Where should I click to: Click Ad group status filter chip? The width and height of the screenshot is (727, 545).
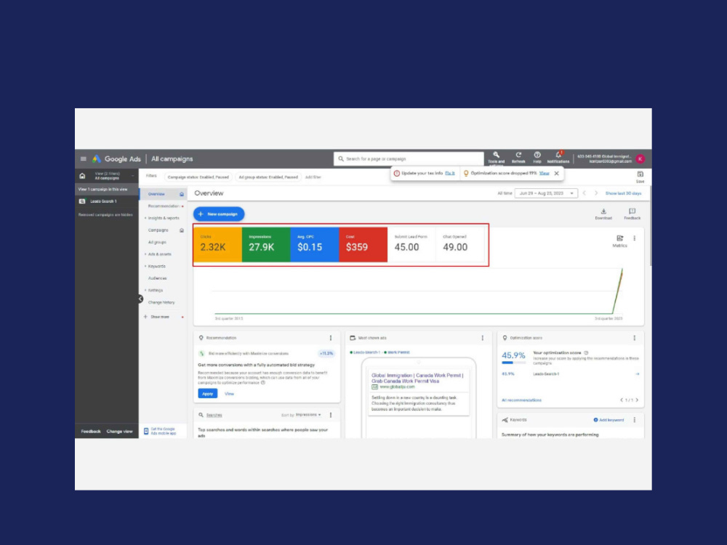(x=268, y=177)
